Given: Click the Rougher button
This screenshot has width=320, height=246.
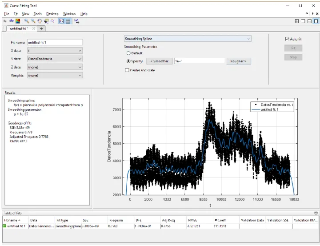Looking at the screenshot, I should coord(238,61).
